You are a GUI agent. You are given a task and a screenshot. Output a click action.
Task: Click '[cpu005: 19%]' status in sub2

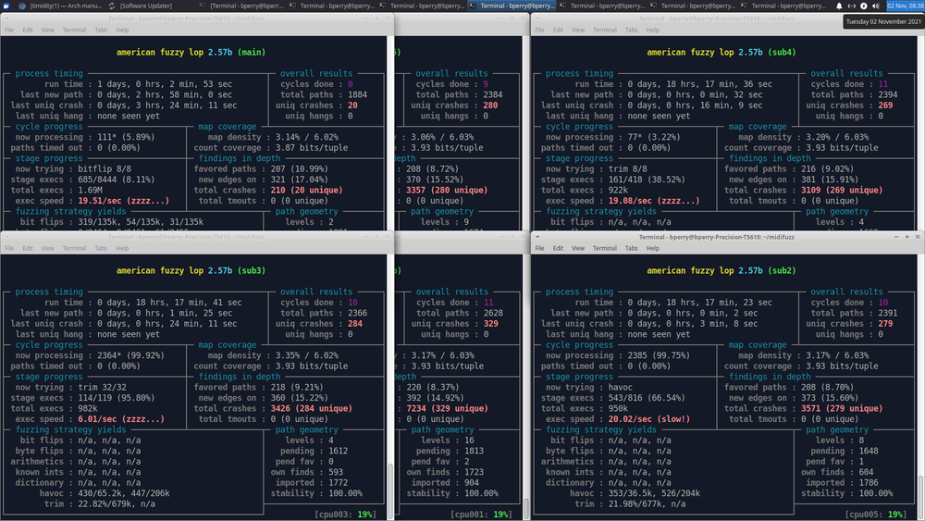(x=875, y=515)
